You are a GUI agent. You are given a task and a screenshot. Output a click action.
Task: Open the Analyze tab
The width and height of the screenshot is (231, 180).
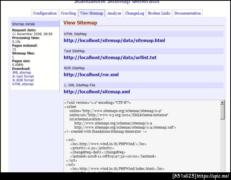click(x=114, y=13)
